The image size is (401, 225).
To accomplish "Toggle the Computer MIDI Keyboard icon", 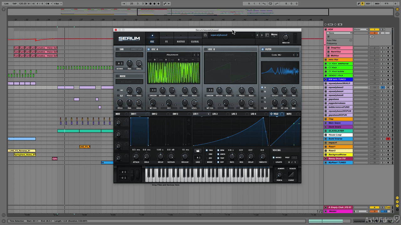I will [363, 4].
